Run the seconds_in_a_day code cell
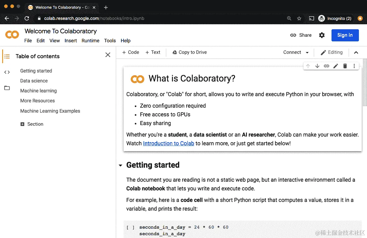This screenshot has width=367, height=238. coord(130,227)
